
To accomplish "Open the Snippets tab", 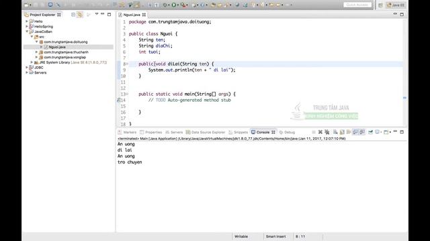I will [238, 133].
